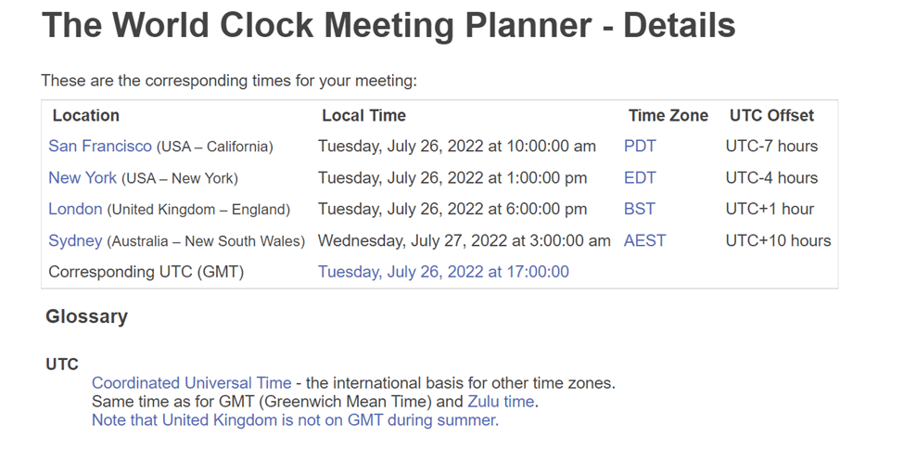This screenshot has width=904, height=450.
Task: Follow the Sydney city link
Action: 75,241
